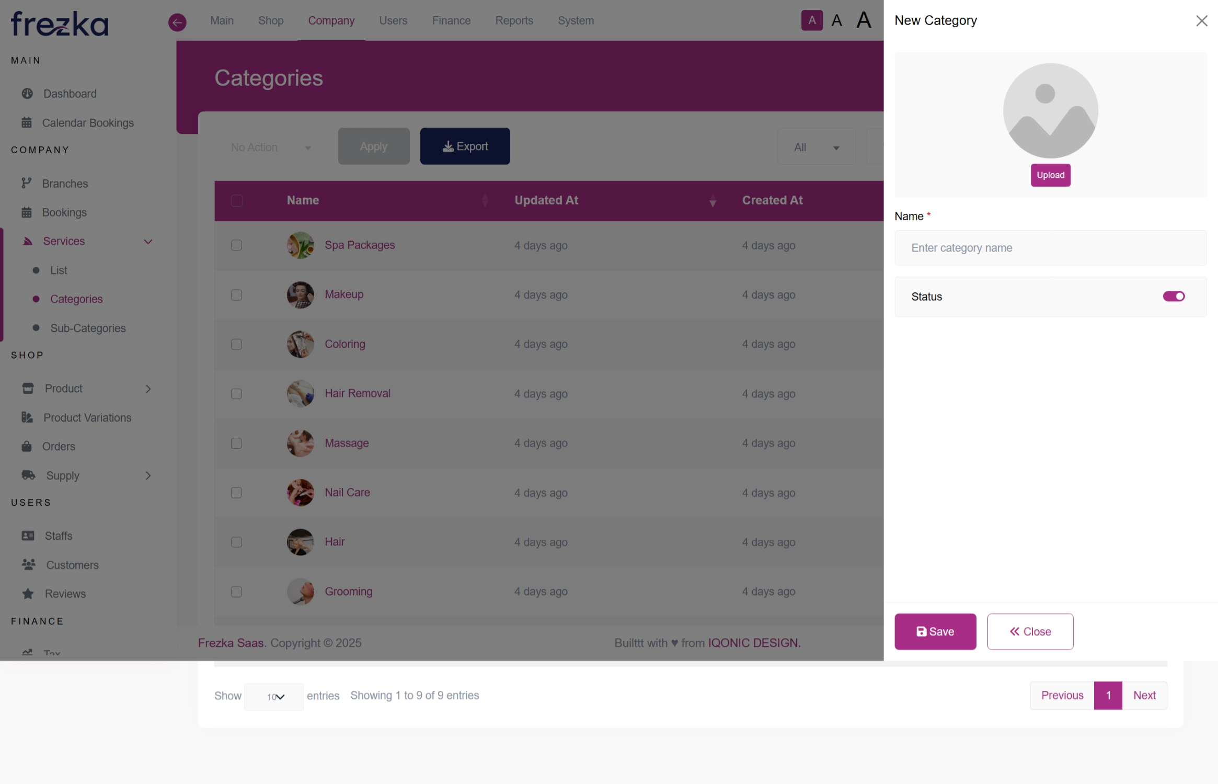Click the Orders bag icon

click(27, 446)
